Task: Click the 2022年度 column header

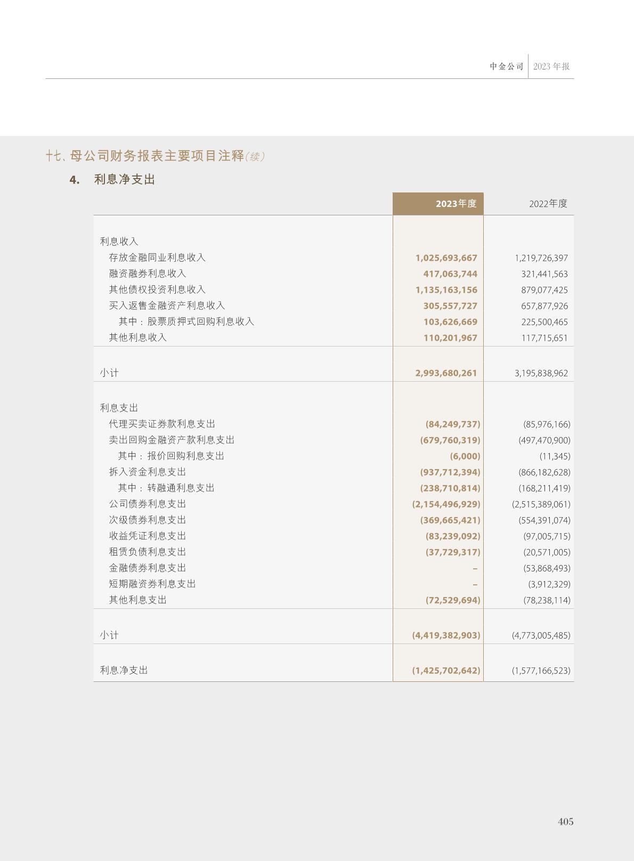Action: click(548, 204)
